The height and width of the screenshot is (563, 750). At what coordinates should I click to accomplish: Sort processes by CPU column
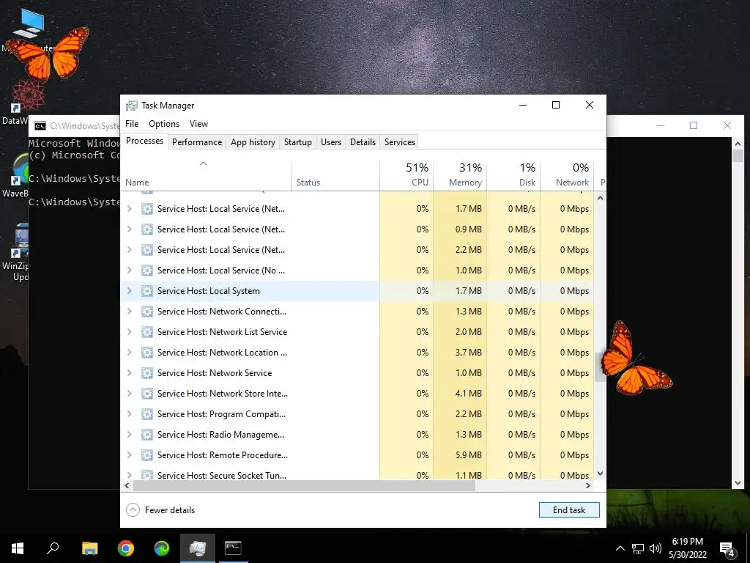coord(406,175)
